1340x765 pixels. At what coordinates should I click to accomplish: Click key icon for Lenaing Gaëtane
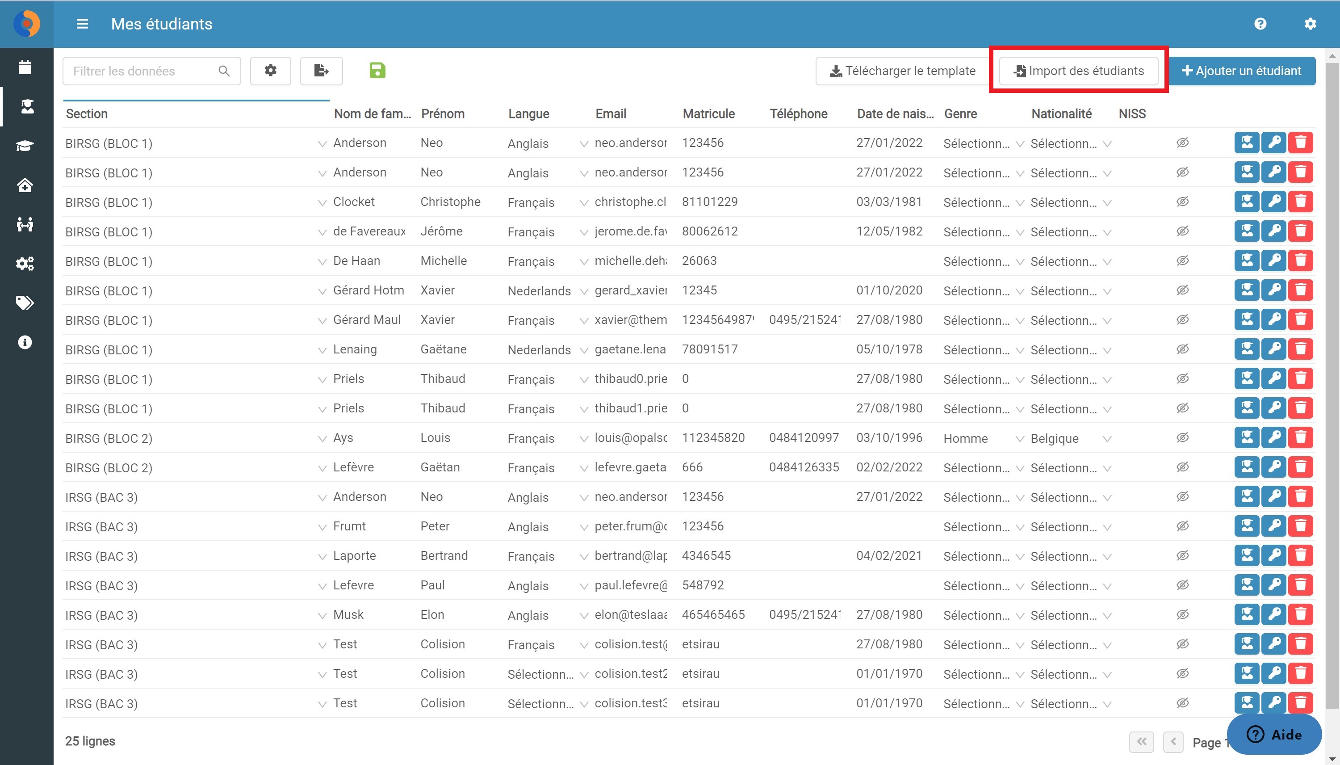click(x=1273, y=349)
